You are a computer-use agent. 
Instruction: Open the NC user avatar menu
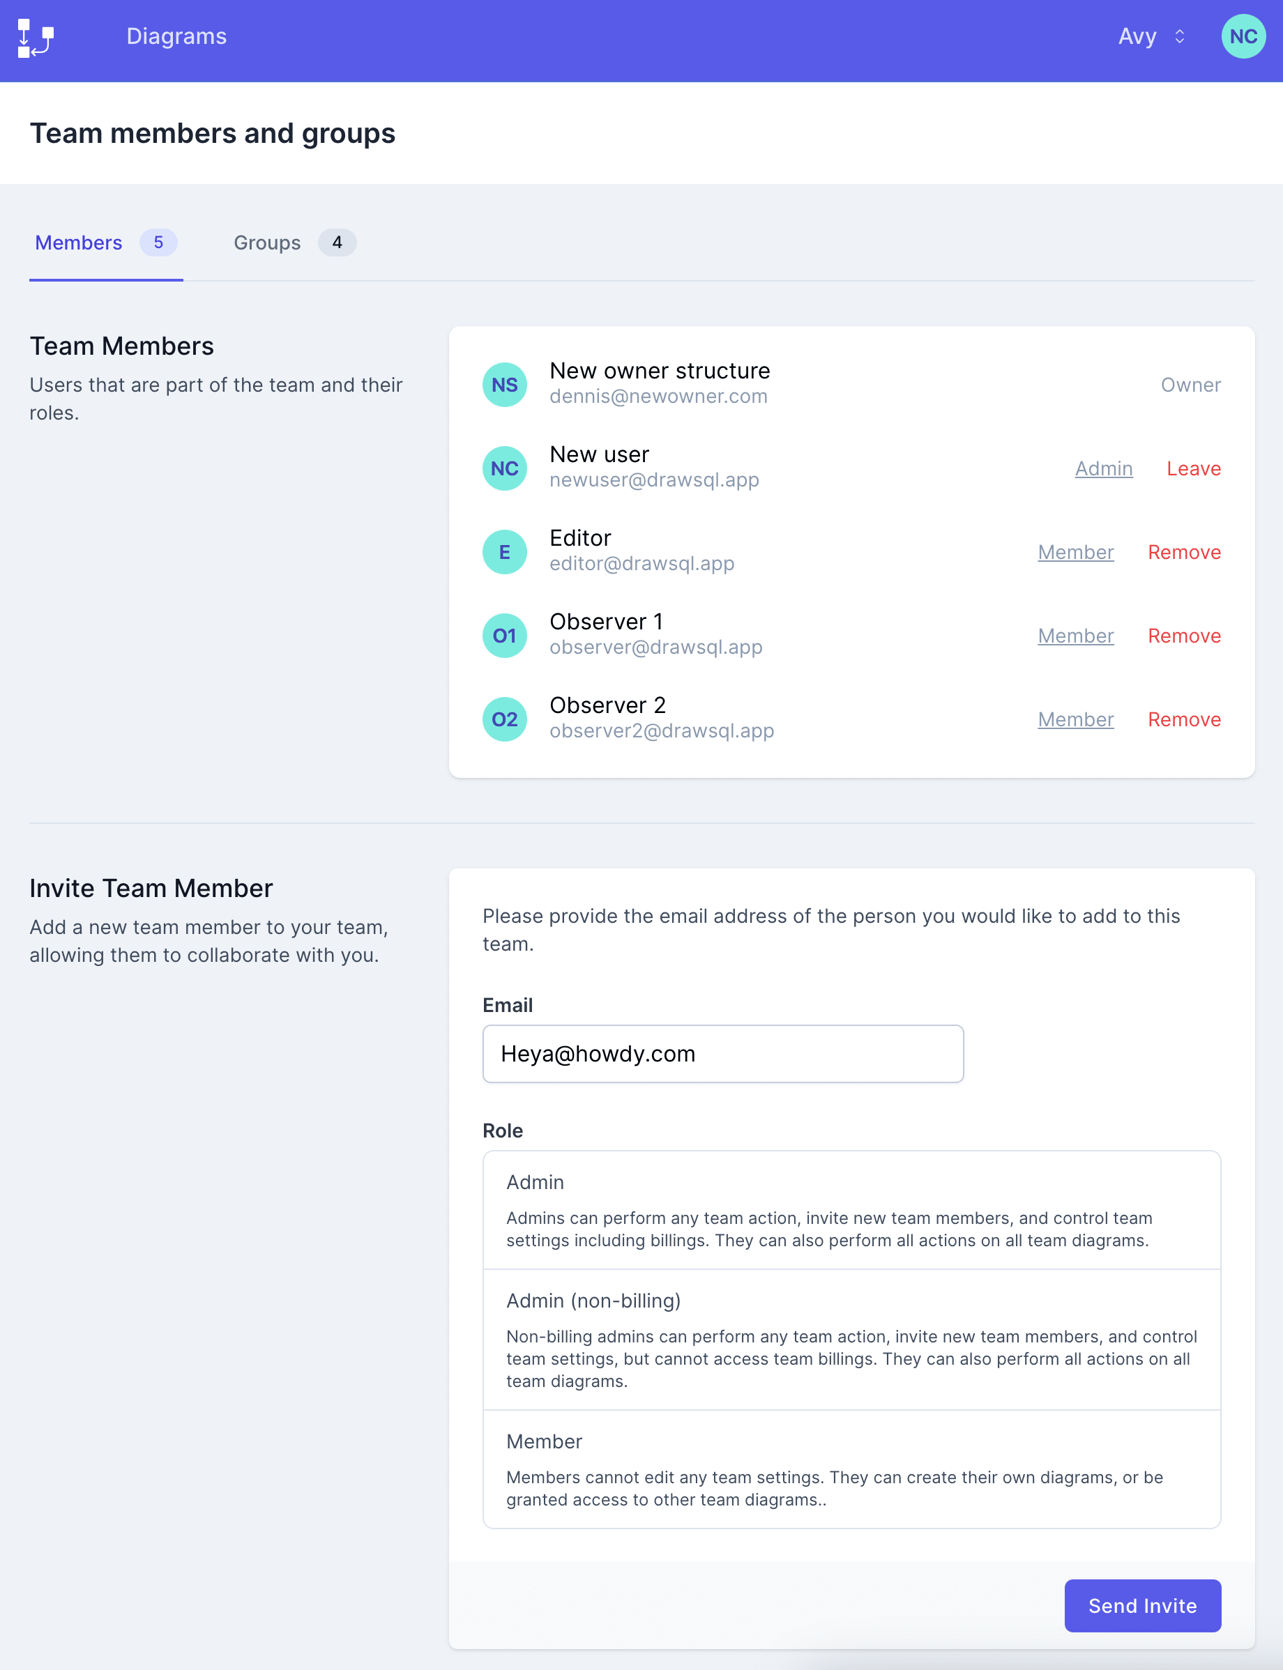[1243, 37]
